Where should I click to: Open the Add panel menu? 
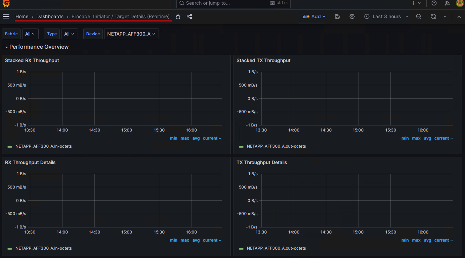click(x=314, y=16)
